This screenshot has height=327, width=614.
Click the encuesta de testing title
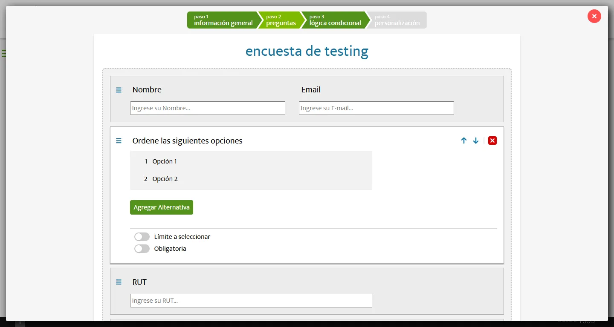click(x=307, y=51)
